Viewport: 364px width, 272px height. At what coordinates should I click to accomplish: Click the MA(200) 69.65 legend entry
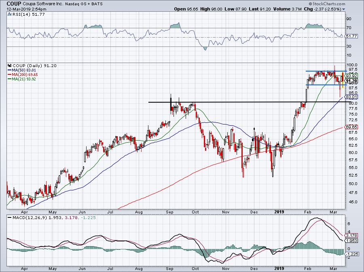(x=23, y=75)
